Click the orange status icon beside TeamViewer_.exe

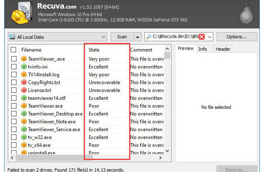pos(24,59)
